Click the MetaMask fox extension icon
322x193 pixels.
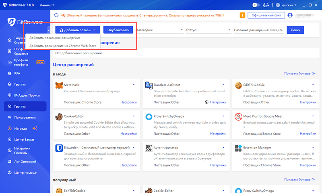59,85
